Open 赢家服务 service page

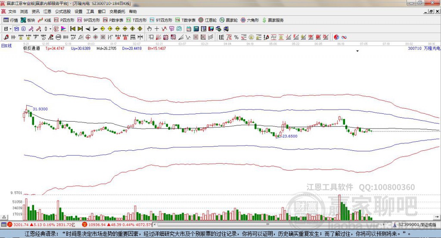[273, 20]
